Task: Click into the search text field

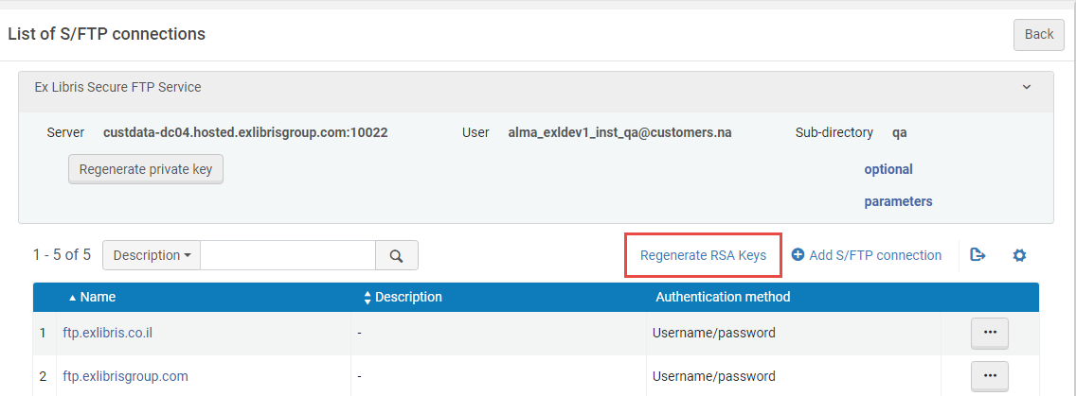Action: 287,255
